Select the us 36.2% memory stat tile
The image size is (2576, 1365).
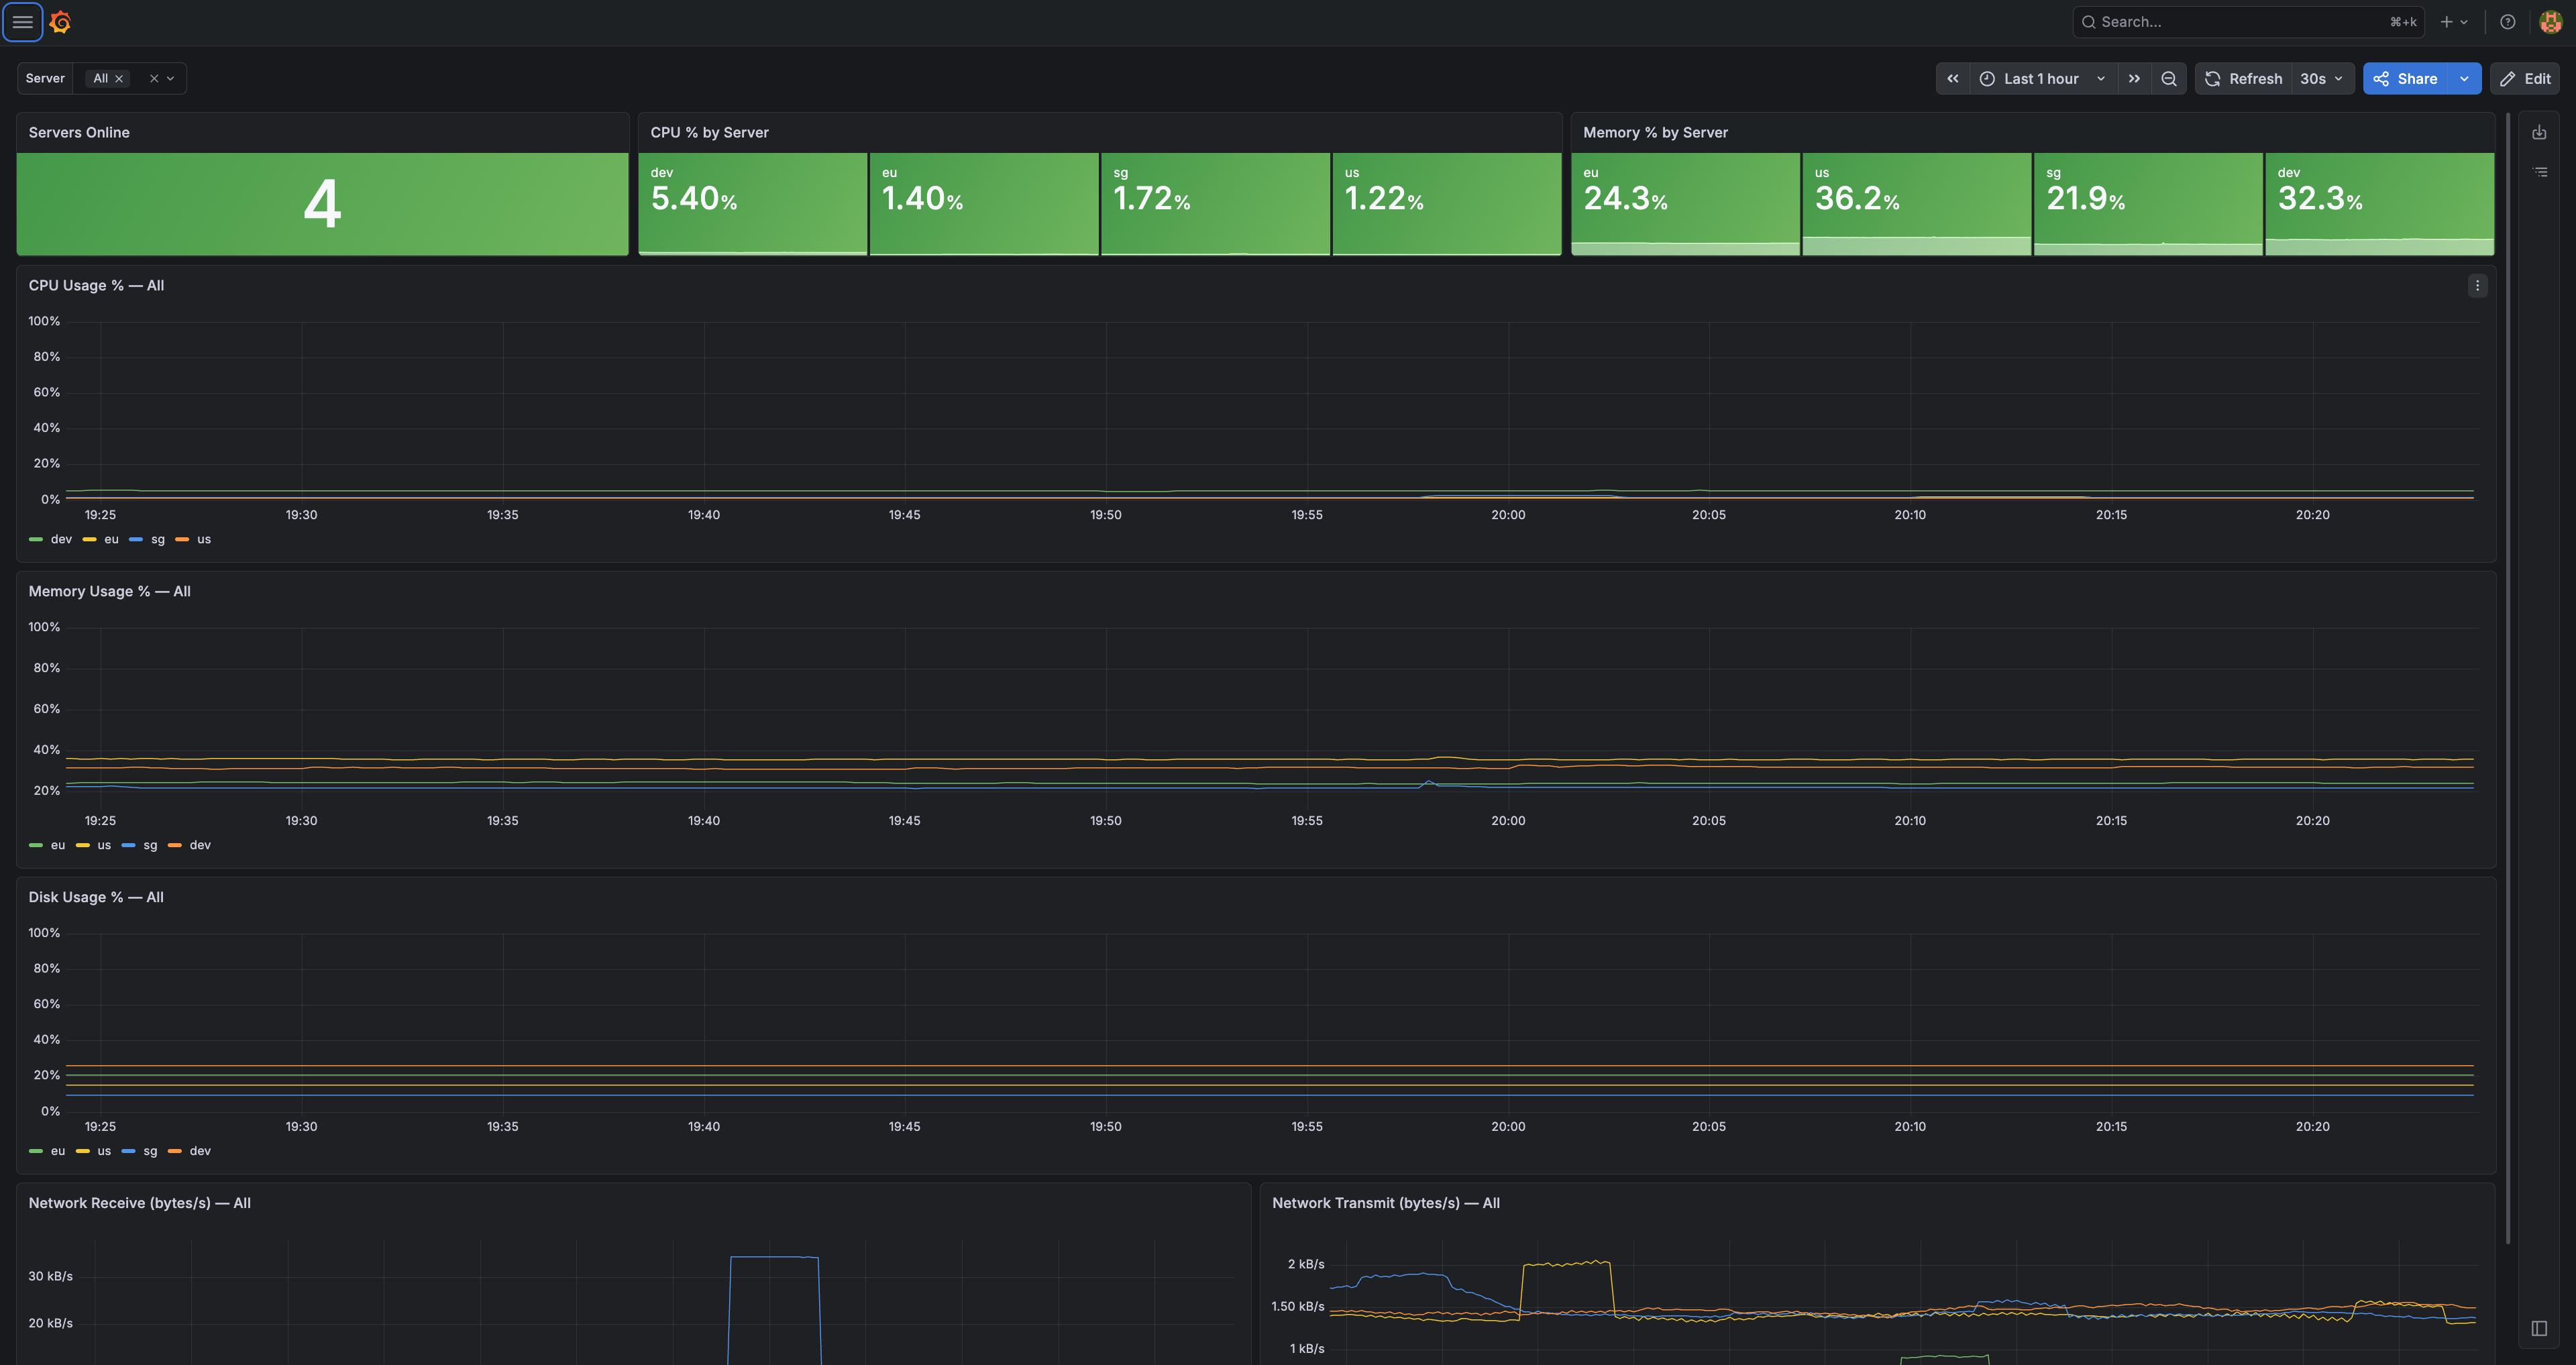coord(1917,204)
